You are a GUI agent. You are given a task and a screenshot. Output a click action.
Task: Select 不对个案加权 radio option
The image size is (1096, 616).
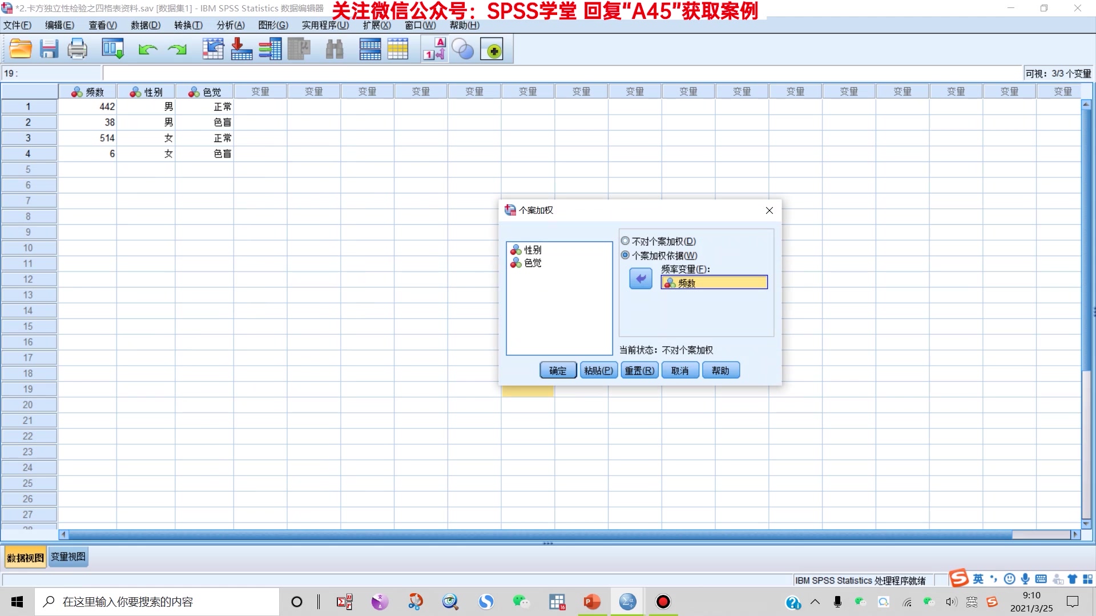pyautogui.click(x=626, y=241)
